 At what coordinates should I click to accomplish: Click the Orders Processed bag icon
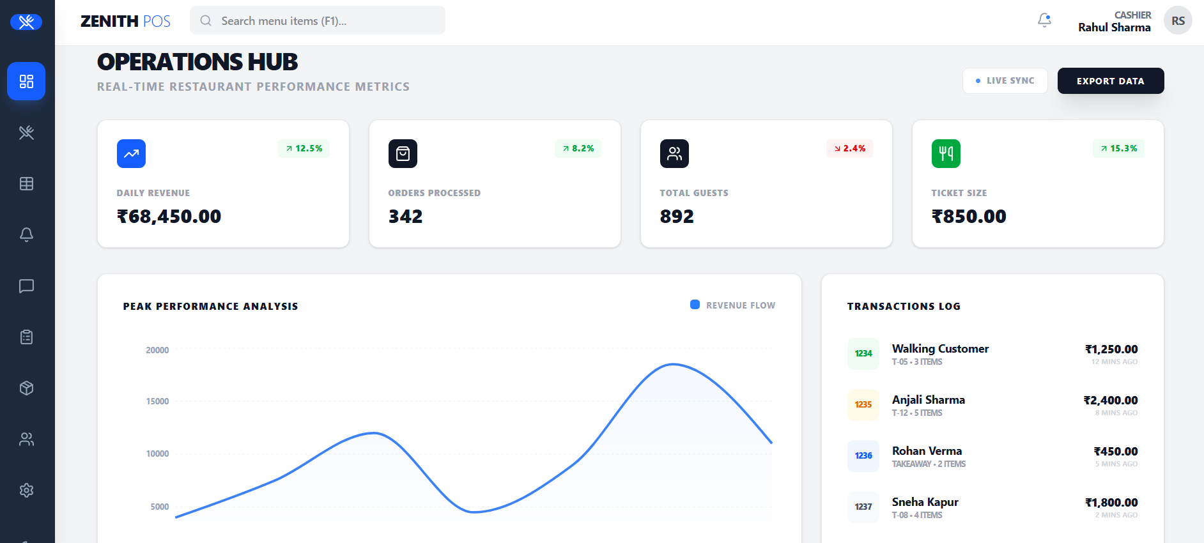click(x=403, y=153)
